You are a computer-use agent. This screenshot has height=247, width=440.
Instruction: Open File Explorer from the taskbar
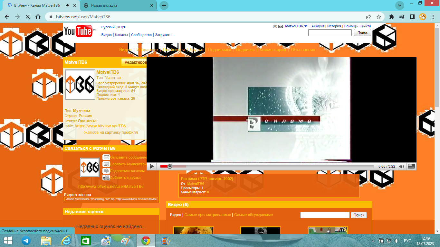pyautogui.click(x=46, y=241)
